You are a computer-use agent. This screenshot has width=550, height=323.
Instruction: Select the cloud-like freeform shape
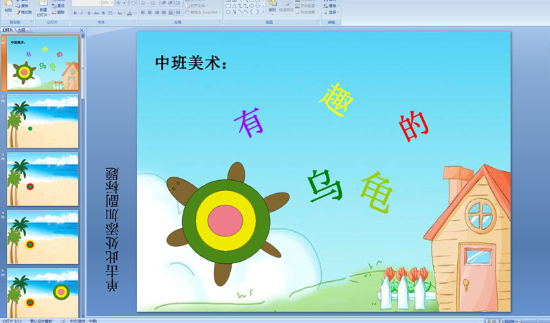click(x=228, y=12)
